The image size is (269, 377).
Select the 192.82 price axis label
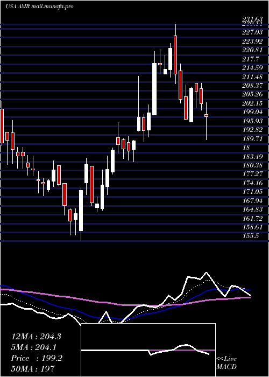click(x=252, y=130)
